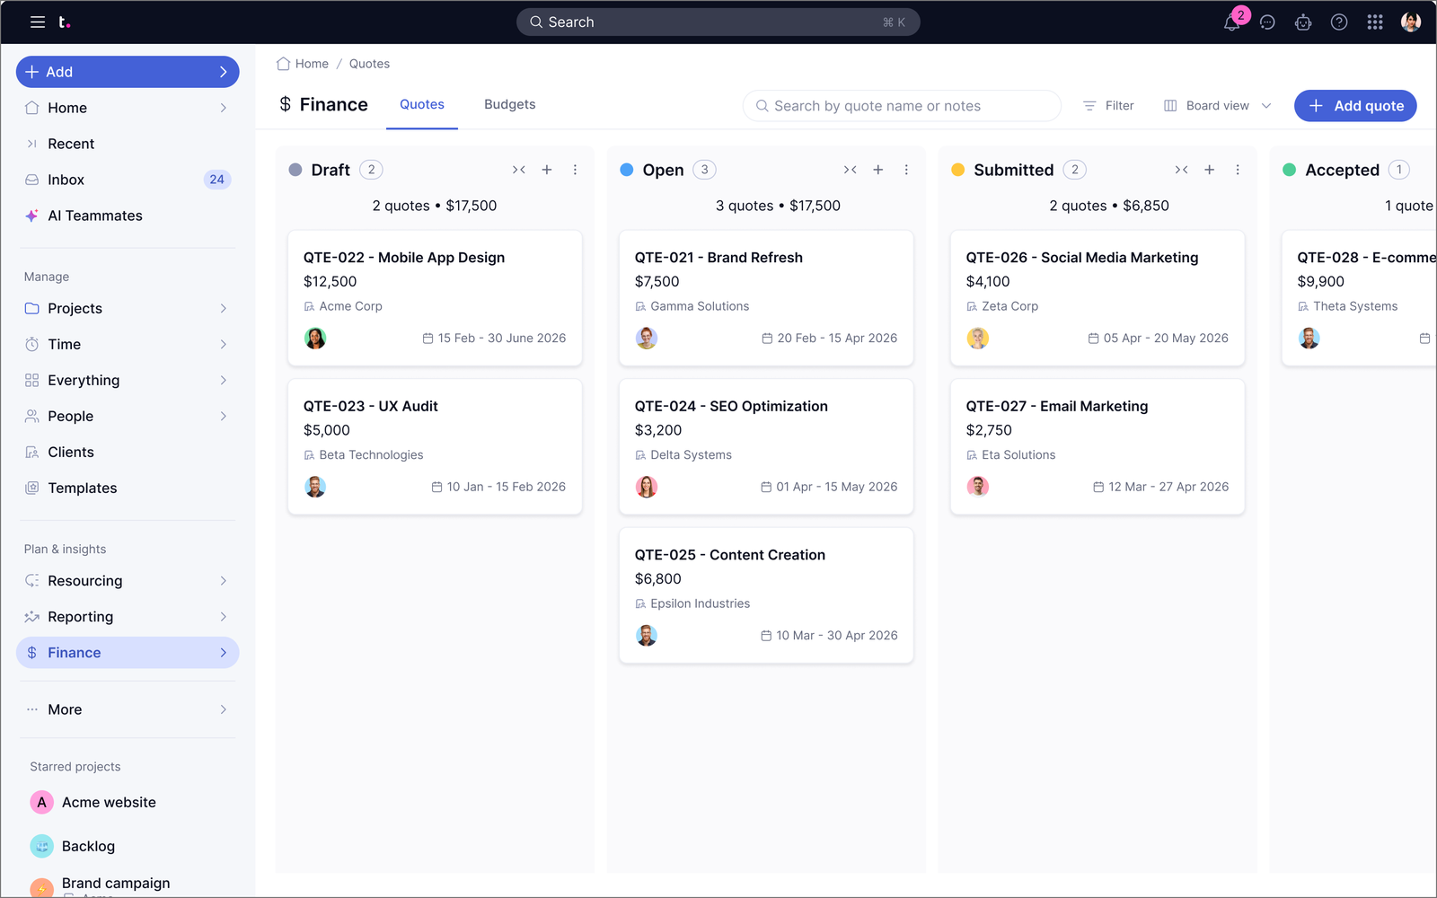Click date range 10 Mar - 30 Apr 2026
Image resolution: width=1437 pixels, height=898 pixels.
pyautogui.click(x=829, y=636)
